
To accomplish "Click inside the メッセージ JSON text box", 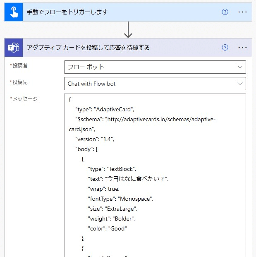I will pyautogui.click(x=155, y=175).
